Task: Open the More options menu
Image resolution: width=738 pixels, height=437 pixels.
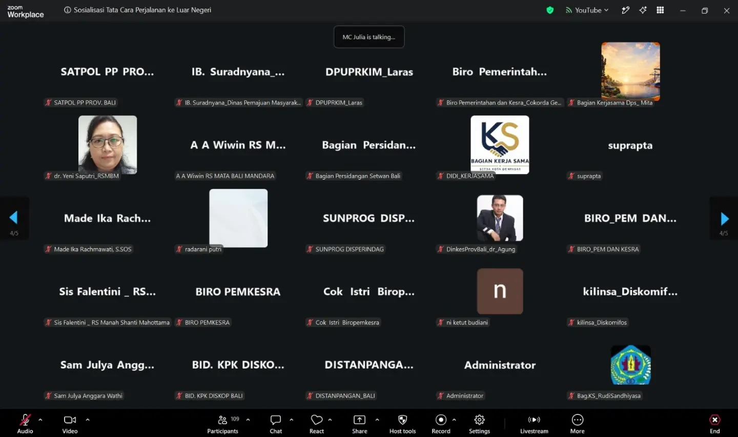Action: point(577,424)
